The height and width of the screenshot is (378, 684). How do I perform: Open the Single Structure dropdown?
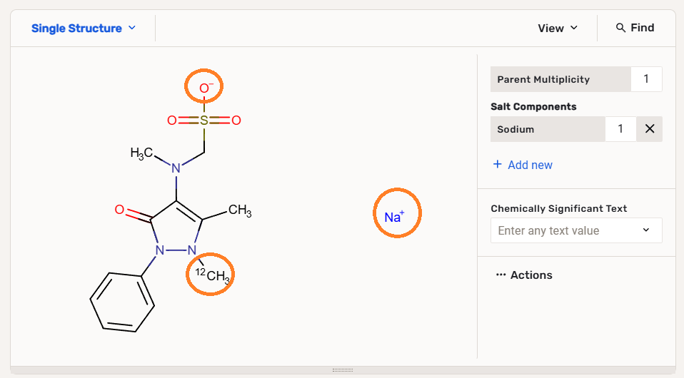(83, 29)
